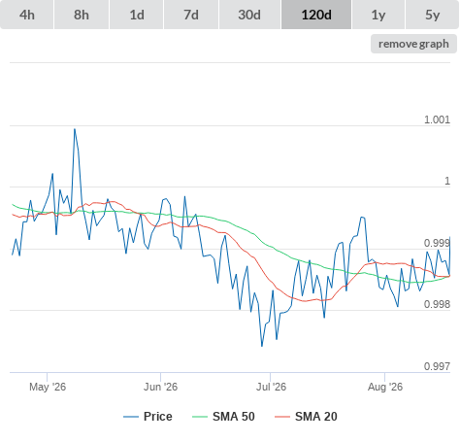Click the green SMA 50 legend marker
This screenshot has width=460, height=442.
(200, 417)
